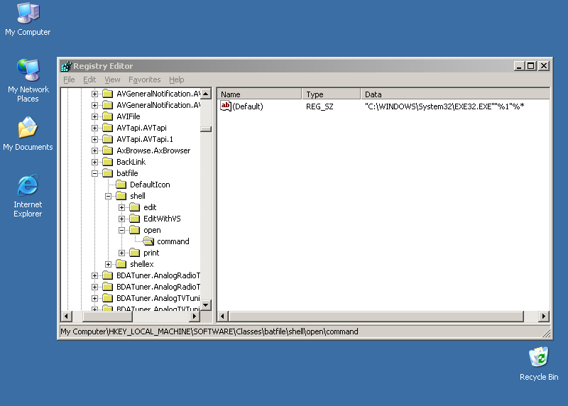Screen dimensions: 568x406
Task: Select the AxBrowse.AxBrowser tree key
Action: tap(153, 150)
